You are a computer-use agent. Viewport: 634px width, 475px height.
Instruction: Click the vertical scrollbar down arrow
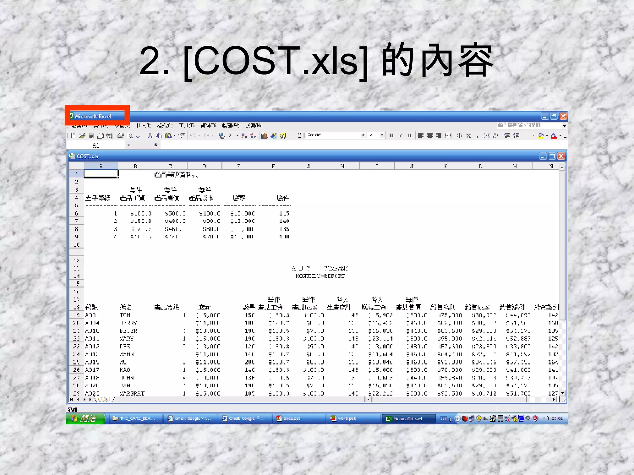click(562, 393)
